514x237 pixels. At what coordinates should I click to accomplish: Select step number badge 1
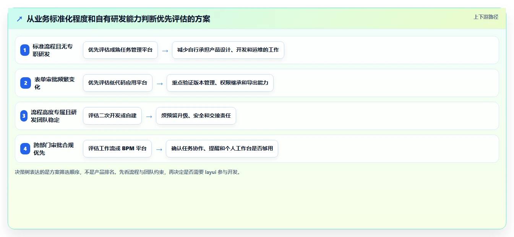click(25, 50)
